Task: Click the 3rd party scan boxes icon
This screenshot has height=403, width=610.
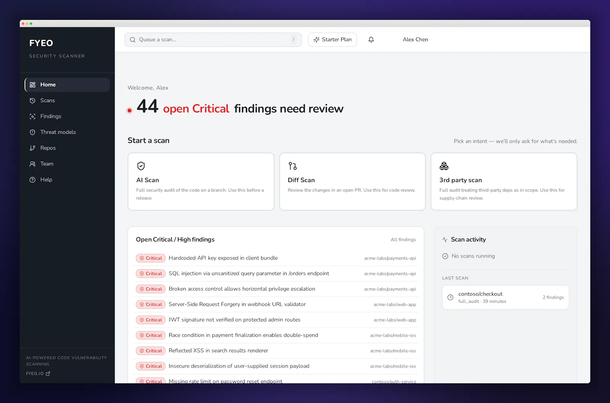Action: pos(444,166)
